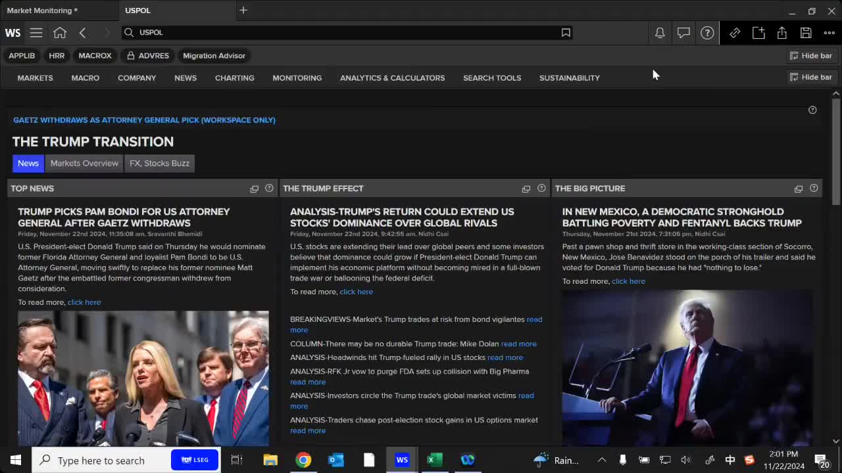Screen dimensions: 842x473
Task: Open help for The Trump Effect panel
Action: (541, 189)
